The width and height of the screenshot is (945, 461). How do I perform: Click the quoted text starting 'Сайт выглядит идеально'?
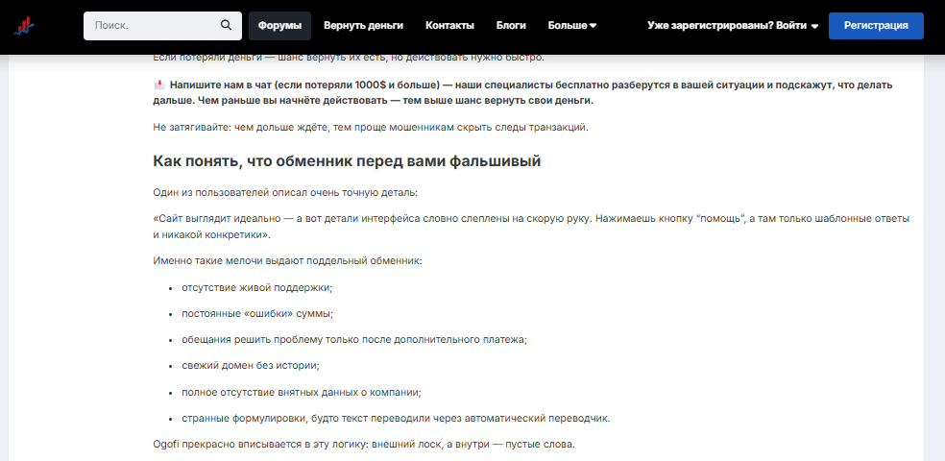tap(530, 227)
